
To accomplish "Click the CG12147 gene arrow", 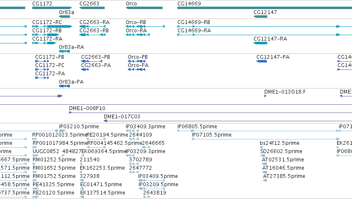I will (261, 17).
